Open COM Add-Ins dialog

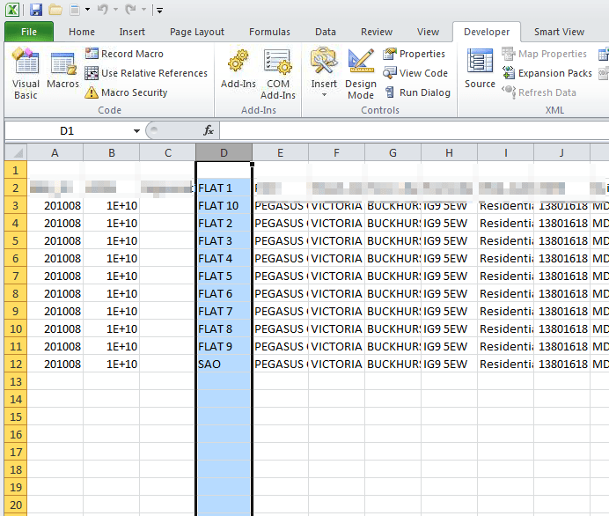click(x=278, y=73)
